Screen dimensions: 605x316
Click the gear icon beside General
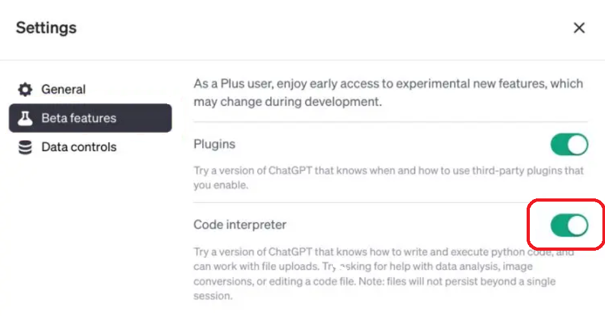tap(25, 89)
